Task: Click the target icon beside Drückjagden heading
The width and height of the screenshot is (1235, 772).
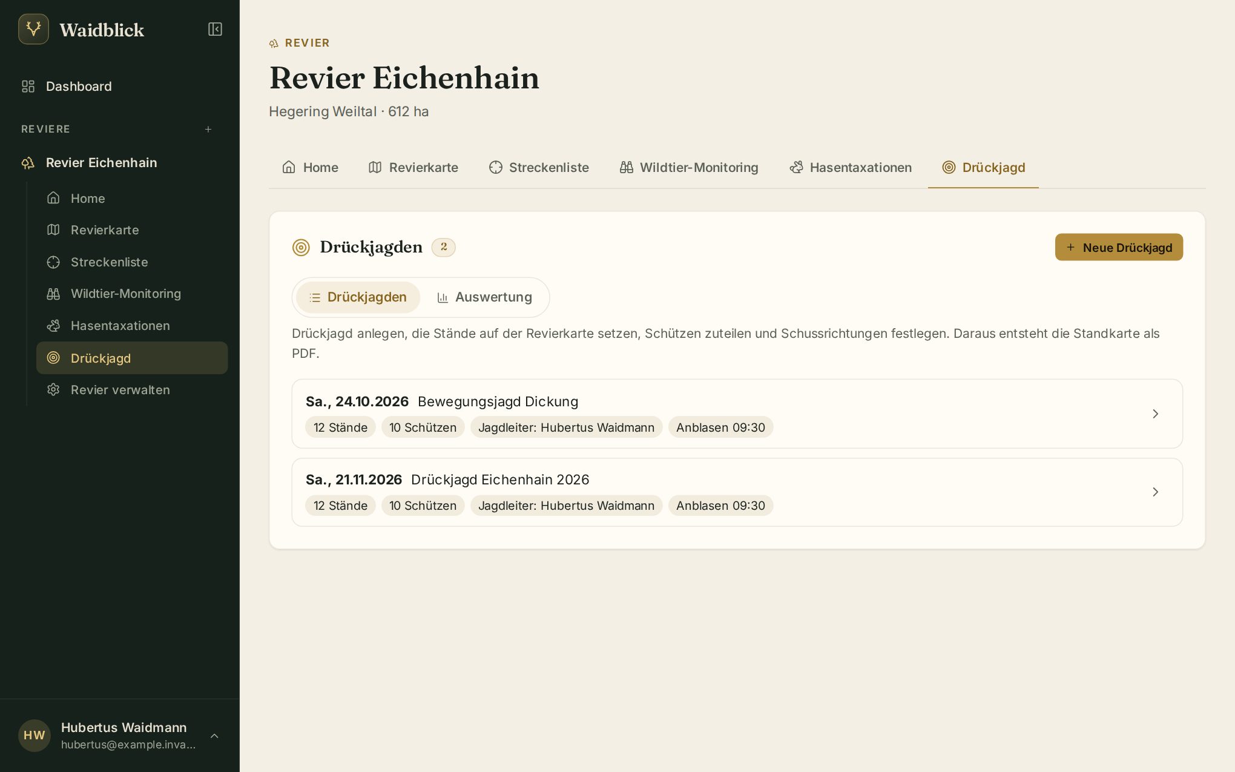Action: [301, 247]
